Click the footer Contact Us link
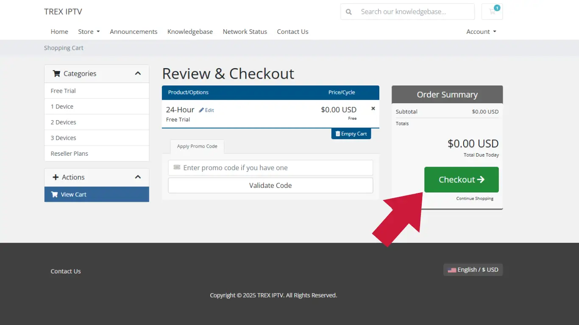579x325 pixels. (x=66, y=271)
